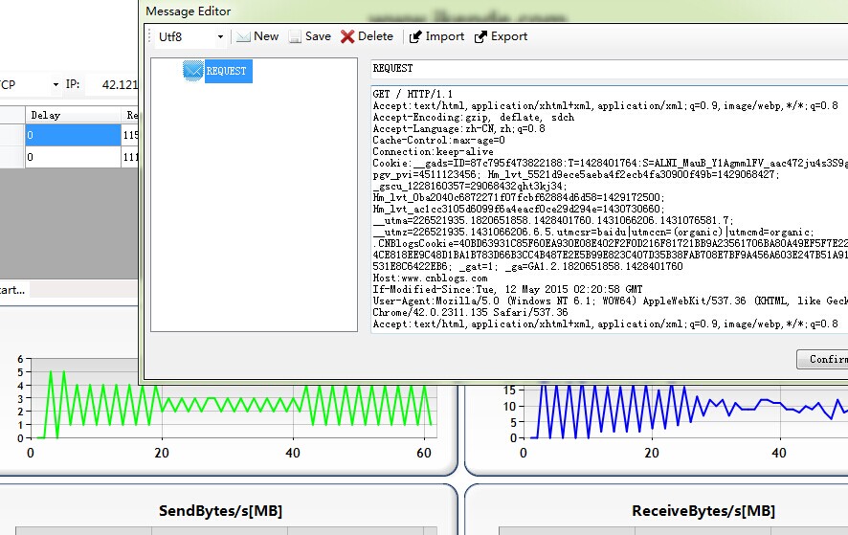Image resolution: width=848 pixels, height=535 pixels.
Task: Select the second row Delay cell
Action: coord(73,157)
